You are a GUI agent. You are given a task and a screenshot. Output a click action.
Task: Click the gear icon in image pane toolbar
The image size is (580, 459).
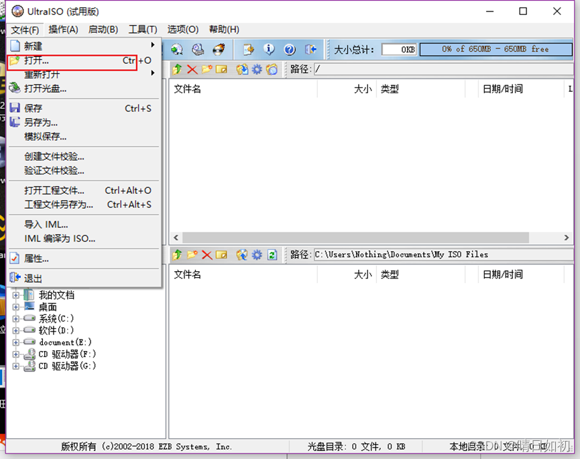pyautogui.click(x=257, y=69)
